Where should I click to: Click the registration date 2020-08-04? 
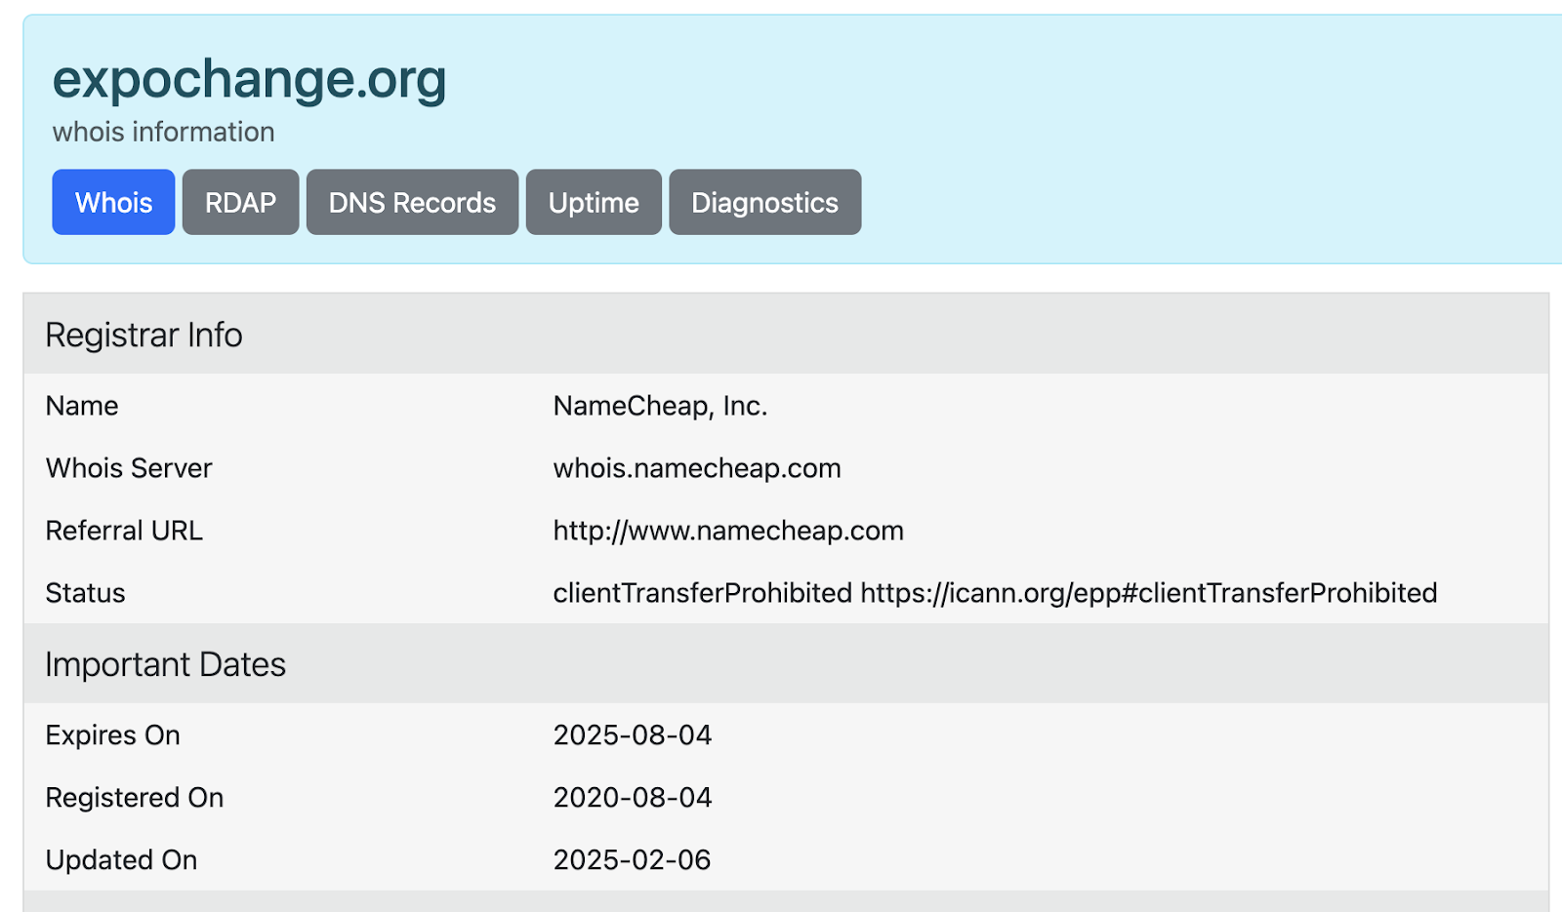632,798
